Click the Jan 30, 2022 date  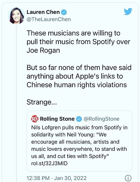click(x=70, y=178)
